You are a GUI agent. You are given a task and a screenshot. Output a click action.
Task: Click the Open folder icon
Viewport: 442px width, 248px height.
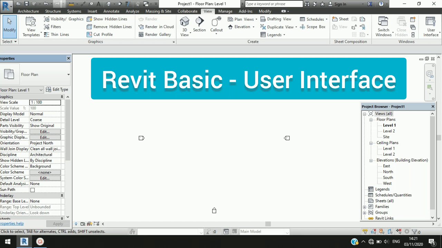click(18, 4)
